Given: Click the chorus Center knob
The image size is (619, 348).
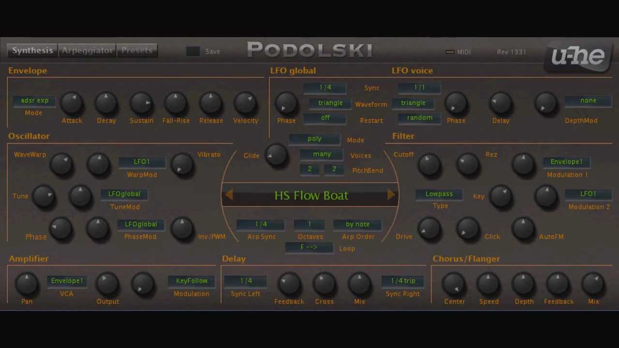Looking at the screenshot, I should coord(454,284).
